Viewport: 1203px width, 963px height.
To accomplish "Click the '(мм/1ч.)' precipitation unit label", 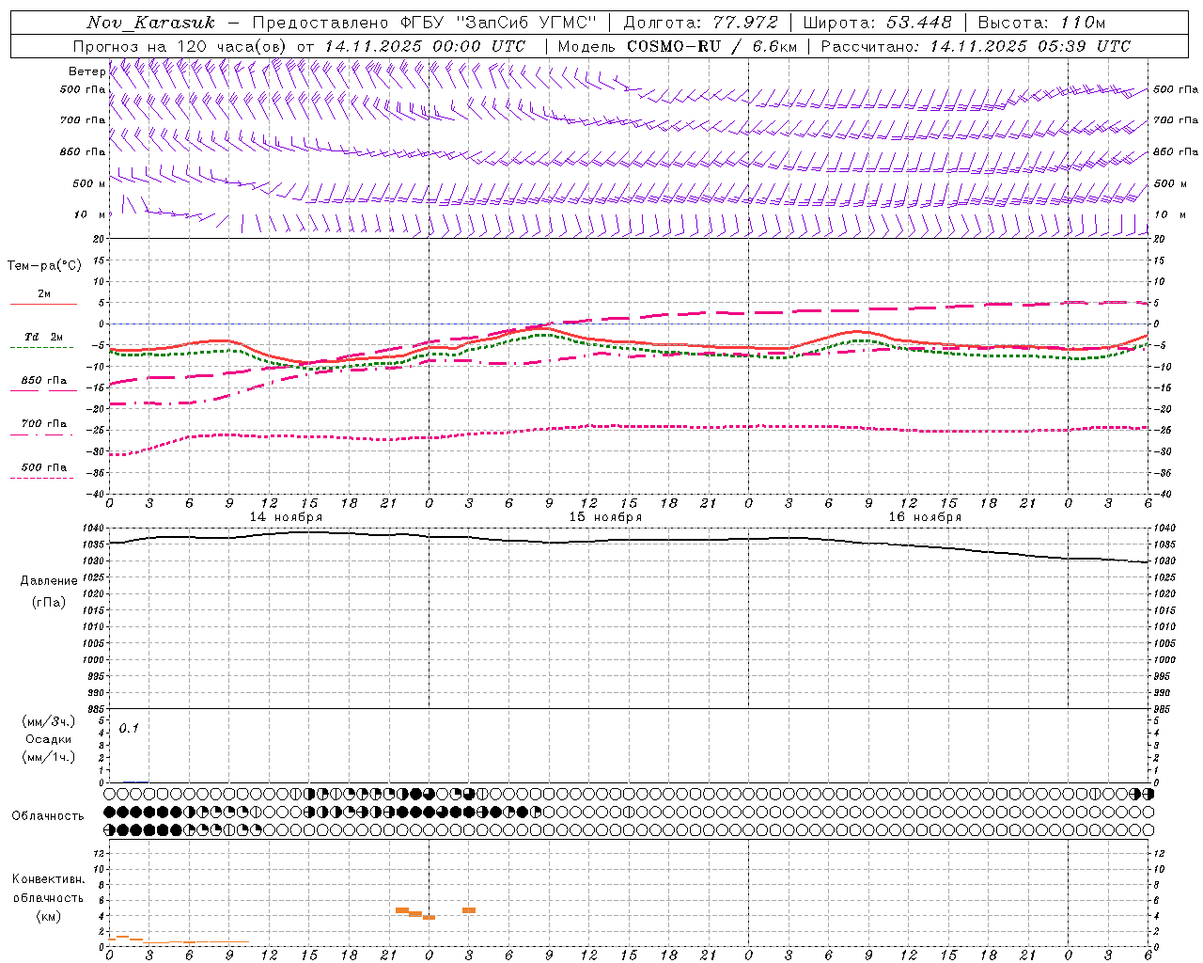I will [x=48, y=757].
